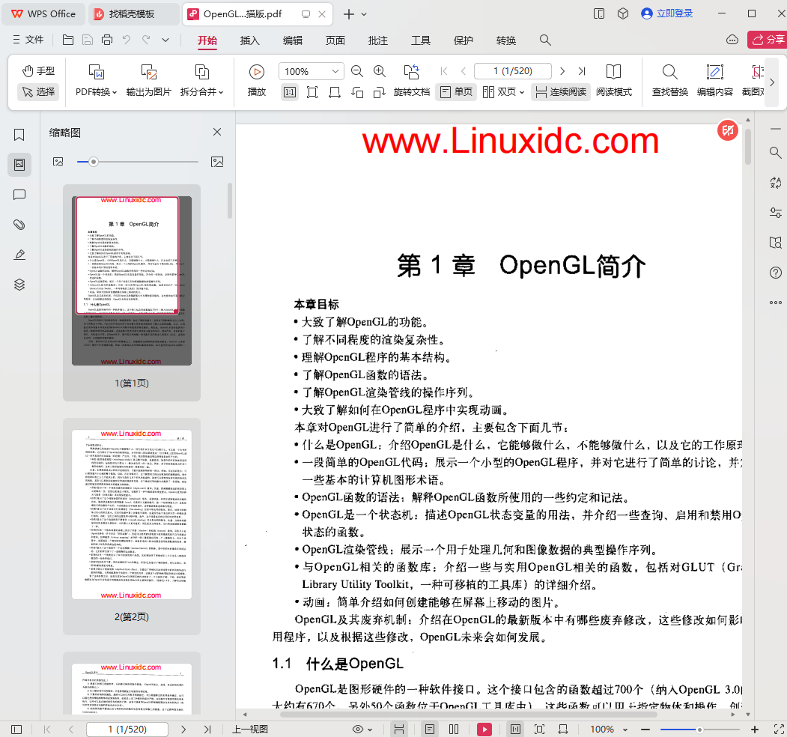
Task: Select thumbnail 1(第1页)
Action: coord(132,293)
